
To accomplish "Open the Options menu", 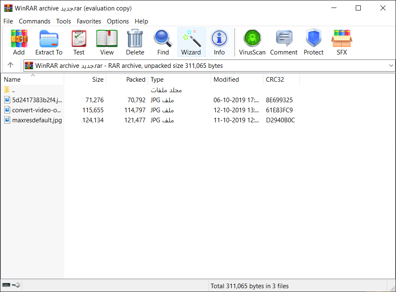I will (x=118, y=21).
